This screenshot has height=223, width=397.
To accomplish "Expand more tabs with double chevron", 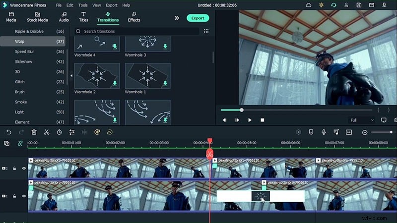I will pos(177,18).
